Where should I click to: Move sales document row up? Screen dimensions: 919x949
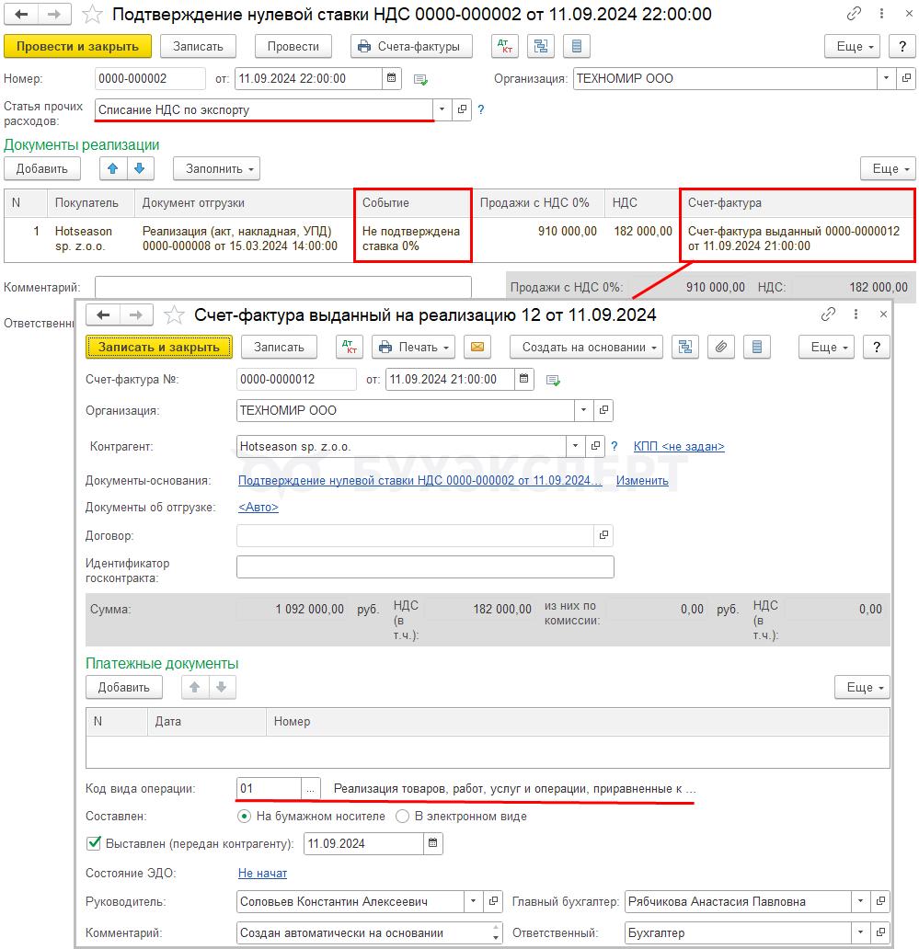click(x=113, y=168)
